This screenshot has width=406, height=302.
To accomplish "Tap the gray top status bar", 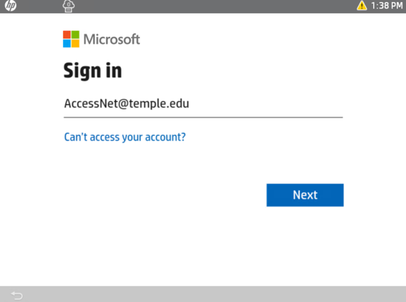I will point(203,6).
